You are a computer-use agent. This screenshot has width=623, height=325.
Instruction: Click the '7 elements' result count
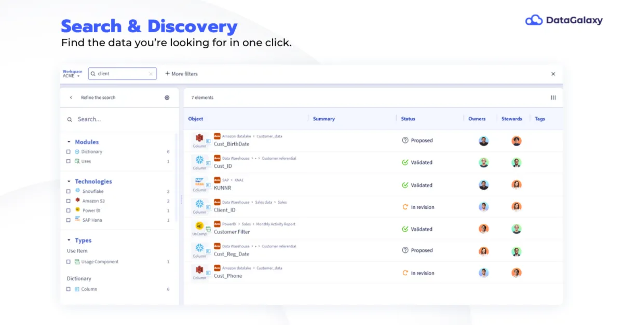click(202, 97)
